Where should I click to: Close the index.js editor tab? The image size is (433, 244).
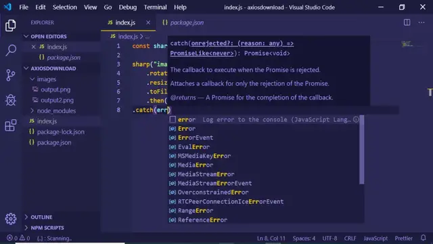[x=148, y=22]
